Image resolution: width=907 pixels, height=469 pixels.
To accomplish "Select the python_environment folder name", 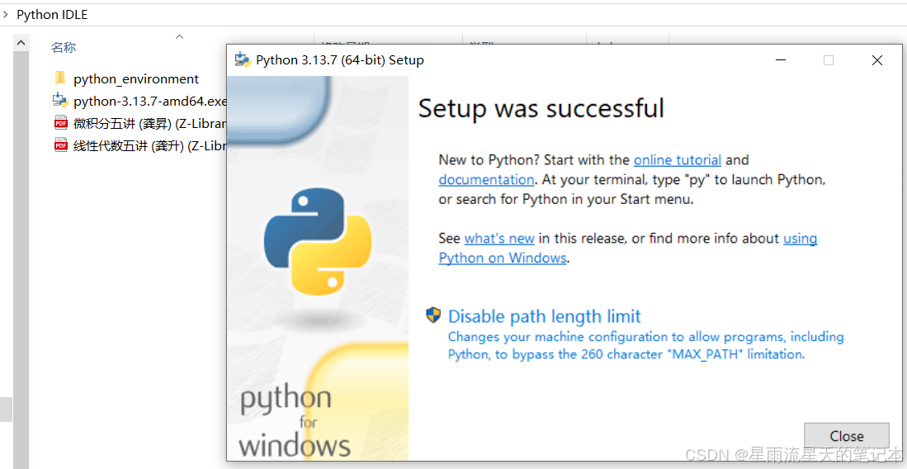I will (x=136, y=78).
